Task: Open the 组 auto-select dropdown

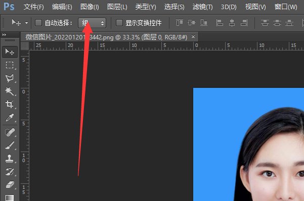Action: (92, 23)
